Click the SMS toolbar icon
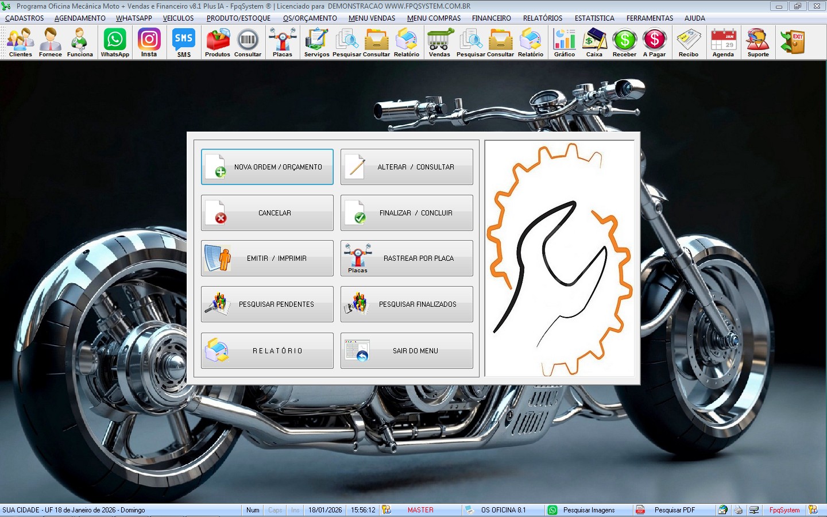This screenshot has height=517, width=827. 184,43
